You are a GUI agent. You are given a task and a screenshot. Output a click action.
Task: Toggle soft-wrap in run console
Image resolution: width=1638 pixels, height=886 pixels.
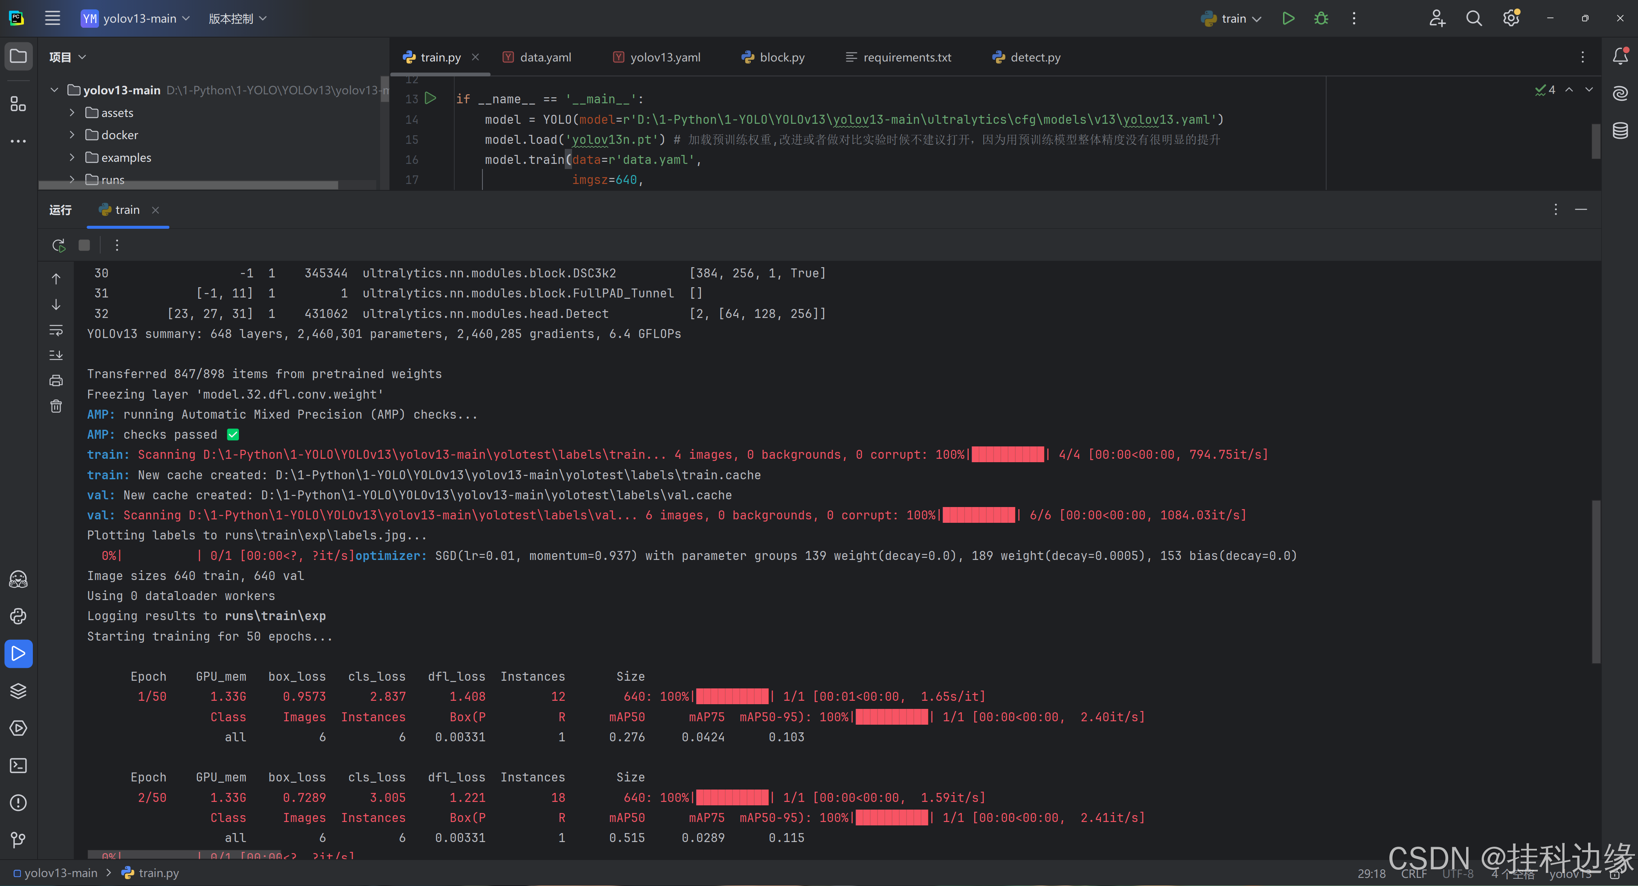[x=56, y=330]
